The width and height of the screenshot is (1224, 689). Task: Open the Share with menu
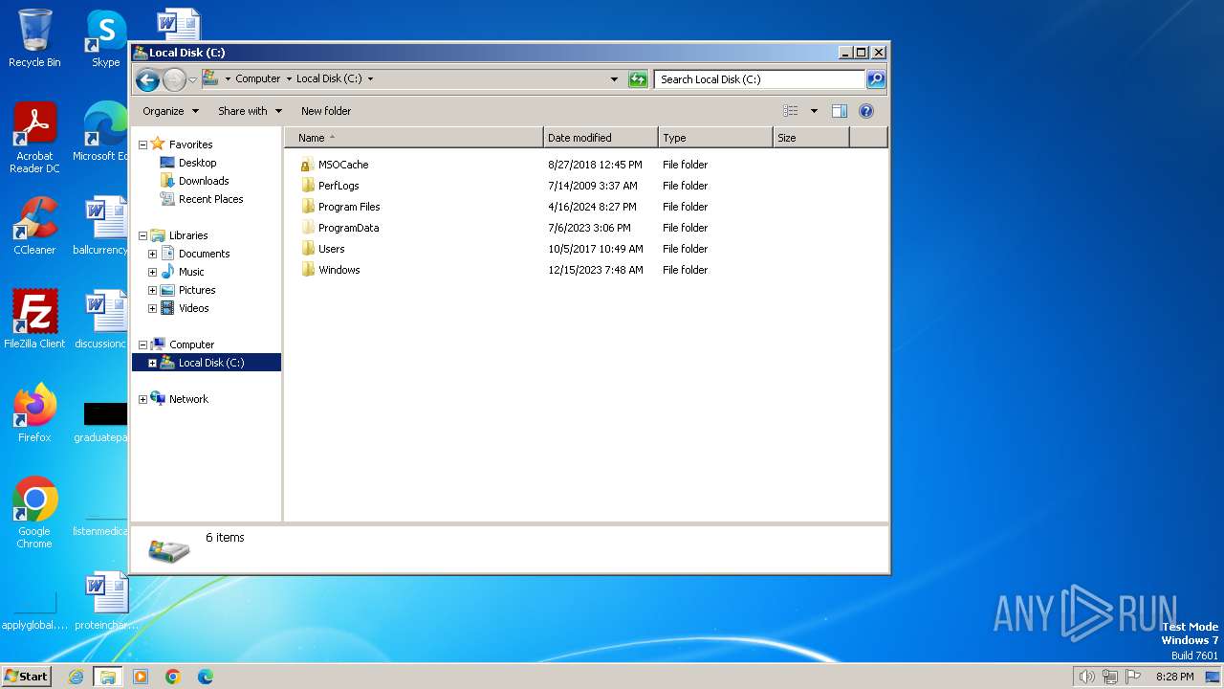coord(250,111)
